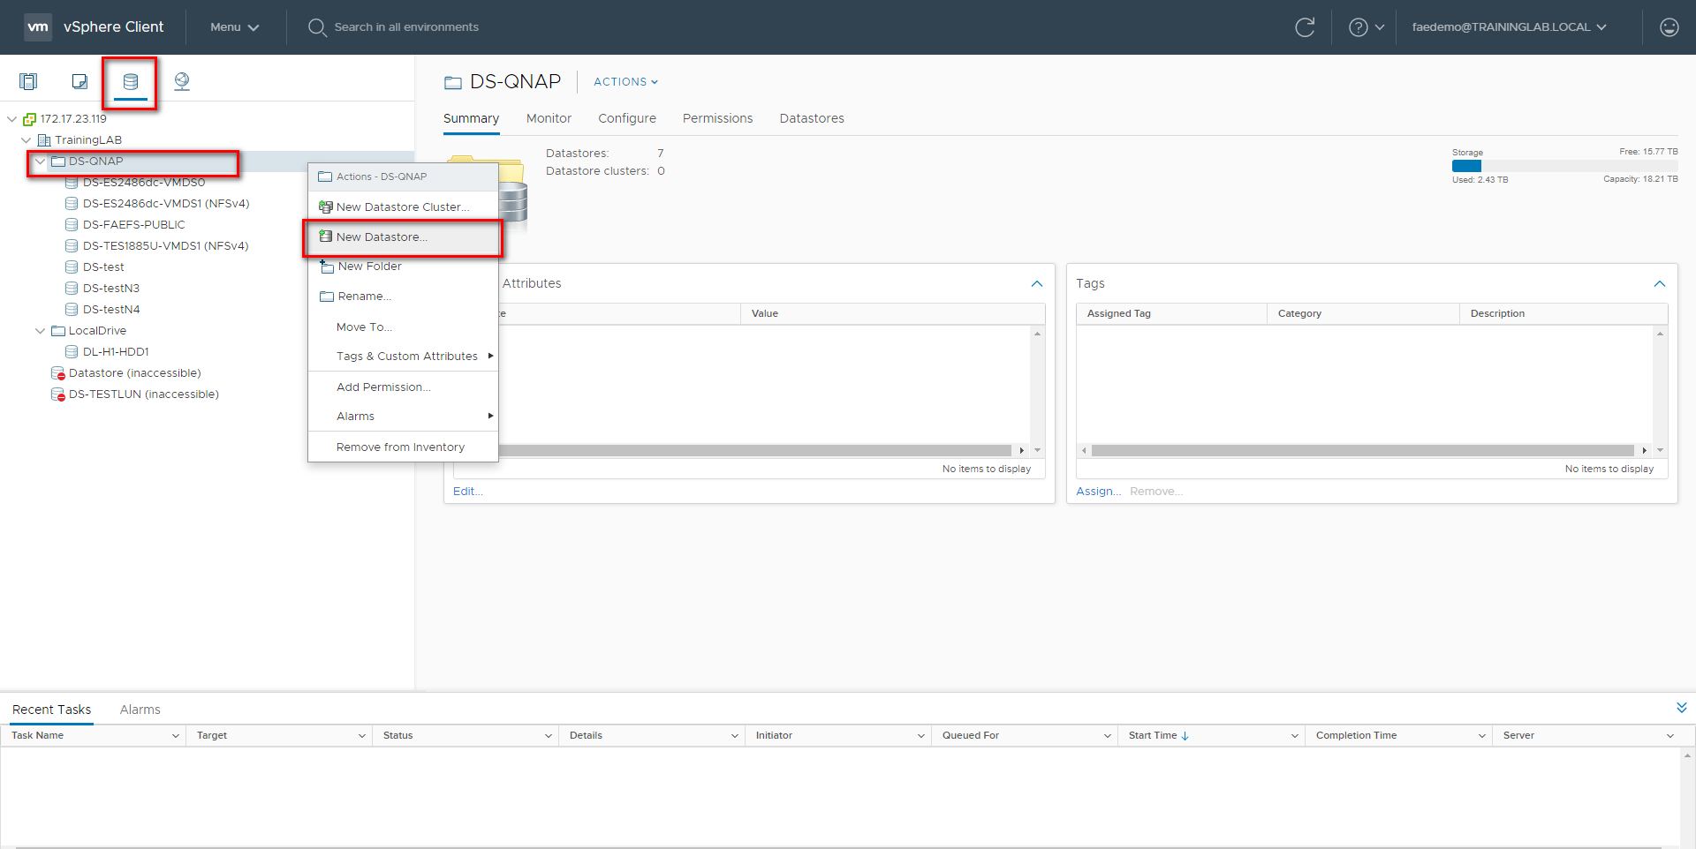
Task: Choose Add Permission... from context menu
Action: pyautogui.click(x=403, y=387)
